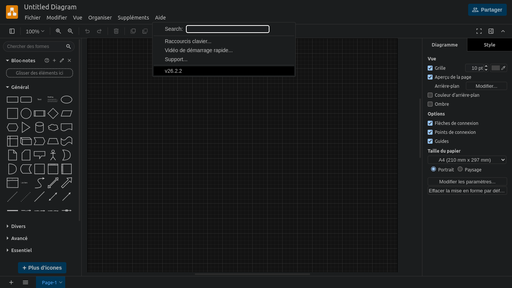Image resolution: width=512 pixels, height=288 pixels.
Task: Select the diamond shape in Général
Action: (53, 113)
